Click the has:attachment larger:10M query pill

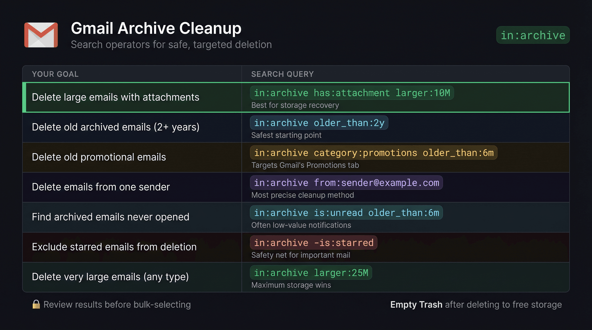(351, 93)
